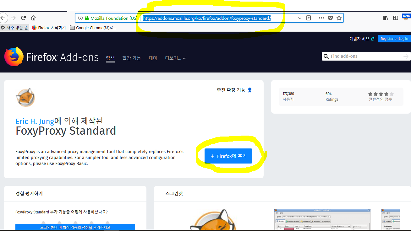Click the login-to-rate button 로그인하여 이 확장 기능의 평점을 남겨주세요
Image resolution: width=411 pixels, height=231 pixels.
click(x=75, y=227)
